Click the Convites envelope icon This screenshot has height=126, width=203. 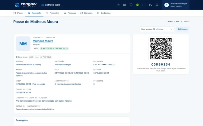click(81, 13)
